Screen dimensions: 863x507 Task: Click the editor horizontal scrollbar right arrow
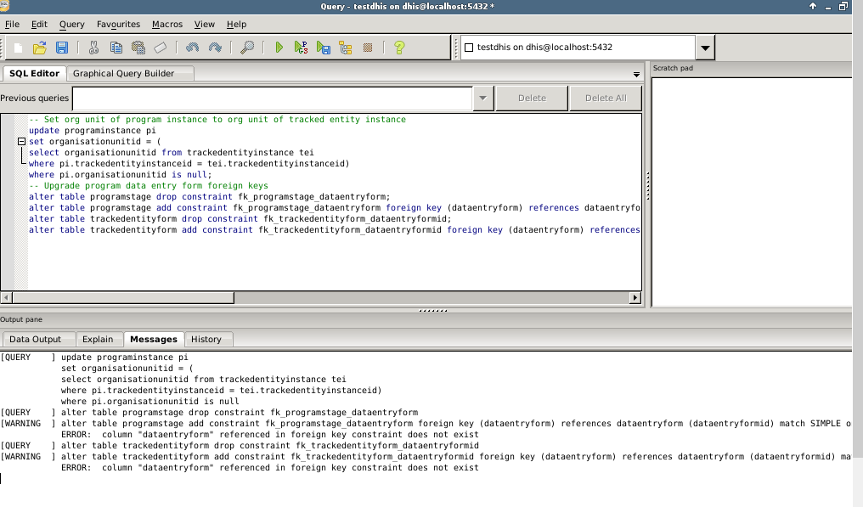pos(635,298)
